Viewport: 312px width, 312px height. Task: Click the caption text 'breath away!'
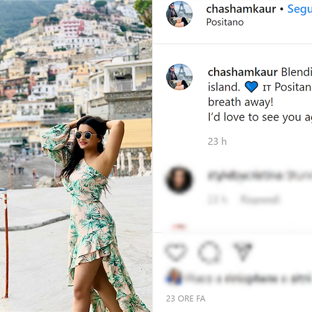[241, 102]
